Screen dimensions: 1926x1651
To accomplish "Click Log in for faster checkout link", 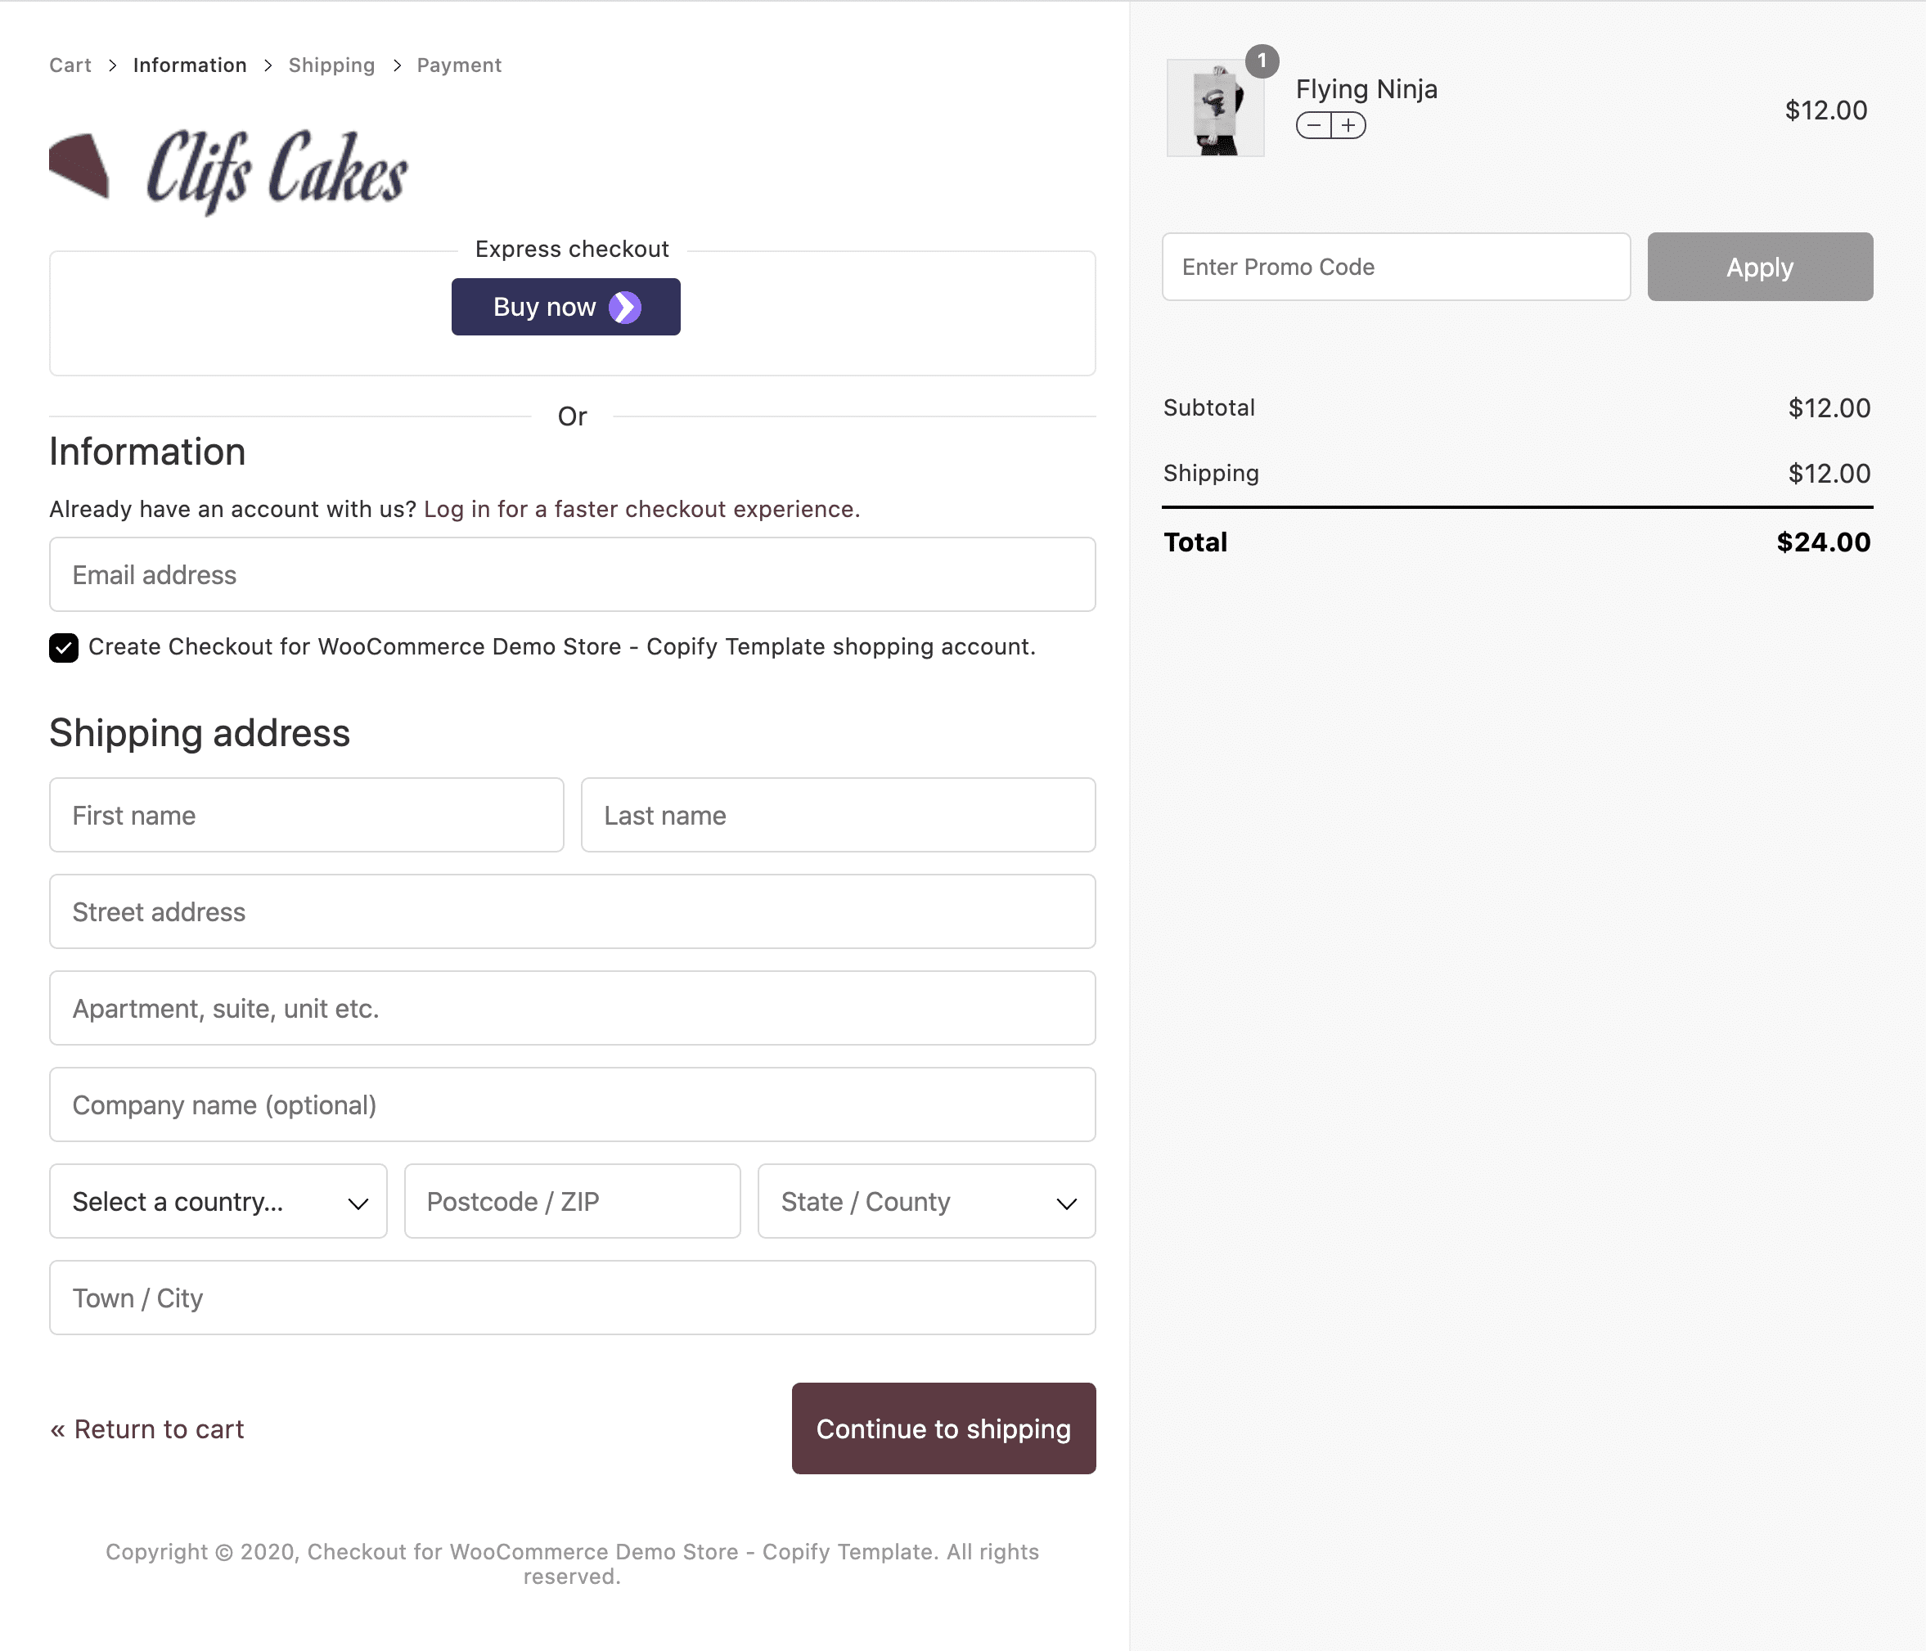I will click(x=641, y=510).
